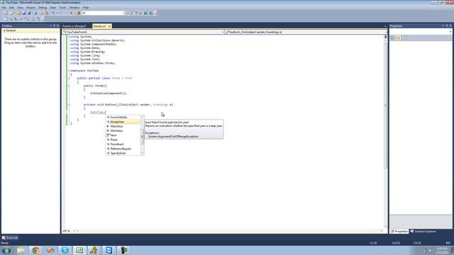The image size is (454, 255).
Task: Switch to the Solution Explorer tab
Action: 423,232
